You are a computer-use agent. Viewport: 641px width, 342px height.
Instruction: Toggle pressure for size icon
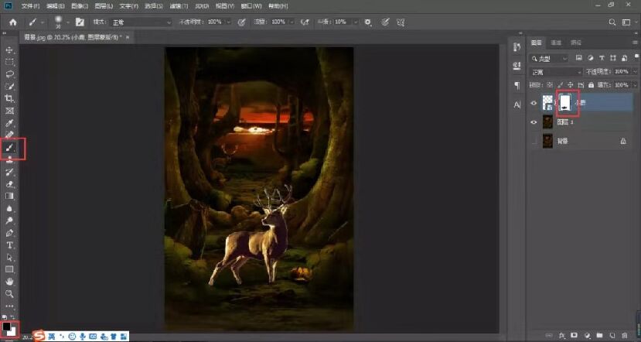pyautogui.click(x=385, y=22)
